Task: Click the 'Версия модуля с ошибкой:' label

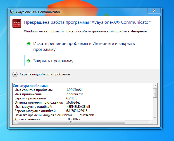Action: coord(35,111)
